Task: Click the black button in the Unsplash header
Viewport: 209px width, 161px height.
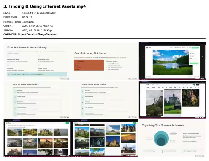Action: click(x=198, y=85)
